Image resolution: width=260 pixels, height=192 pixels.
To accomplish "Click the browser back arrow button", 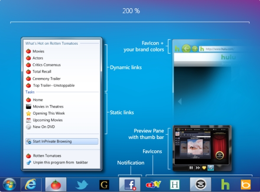I will pos(186,49).
